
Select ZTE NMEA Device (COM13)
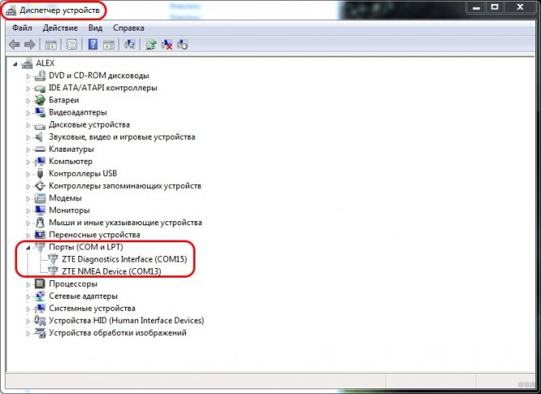pyautogui.click(x=111, y=271)
